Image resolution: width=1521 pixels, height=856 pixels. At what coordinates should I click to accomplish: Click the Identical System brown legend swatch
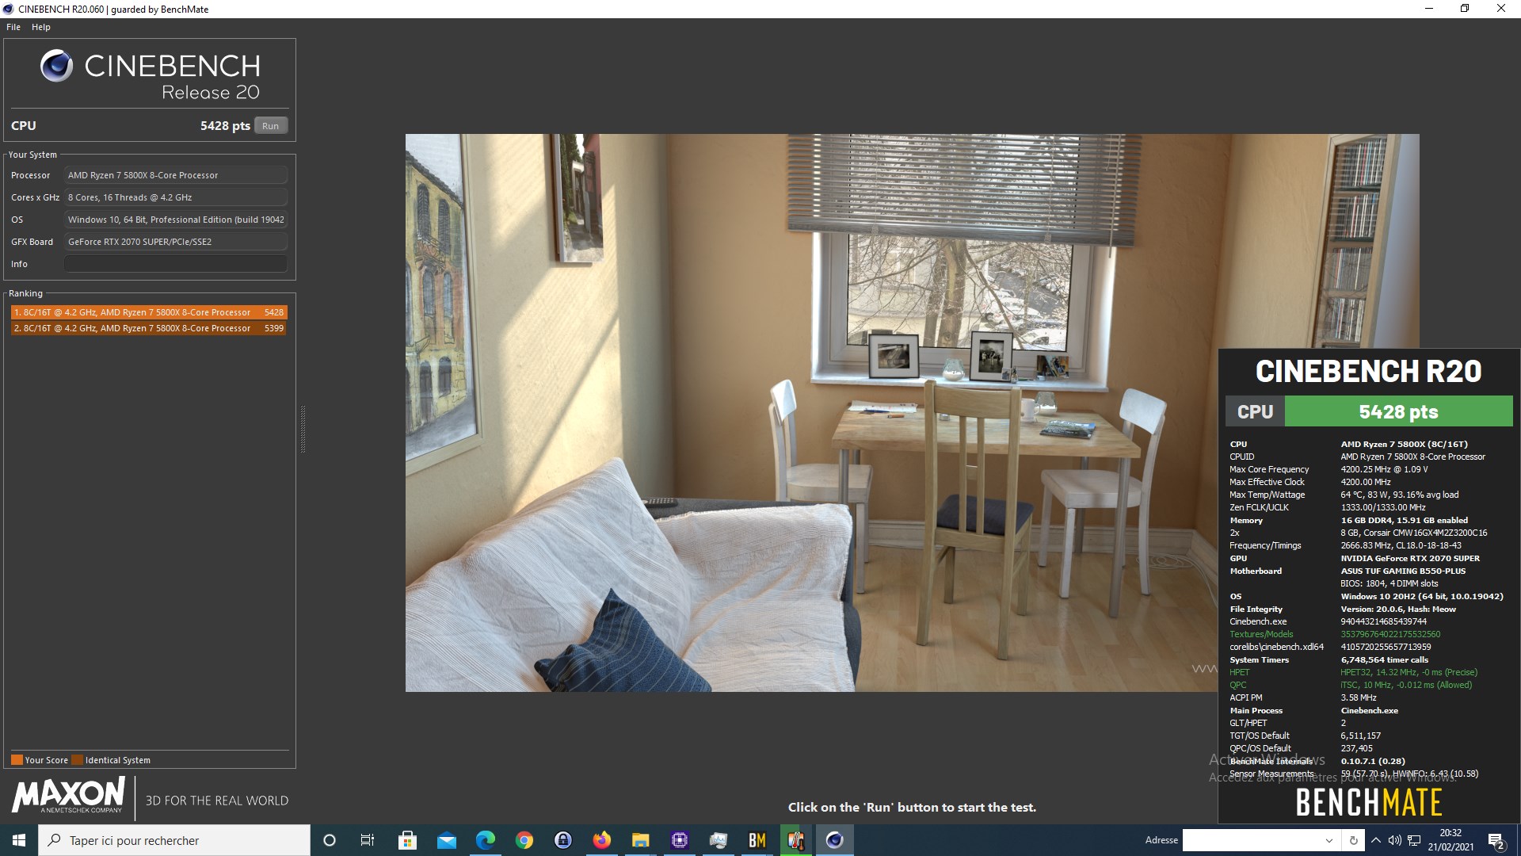coord(77,760)
